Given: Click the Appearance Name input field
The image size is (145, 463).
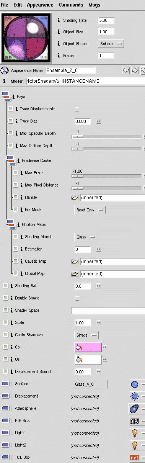Looking at the screenshot, I should point(70,70).
